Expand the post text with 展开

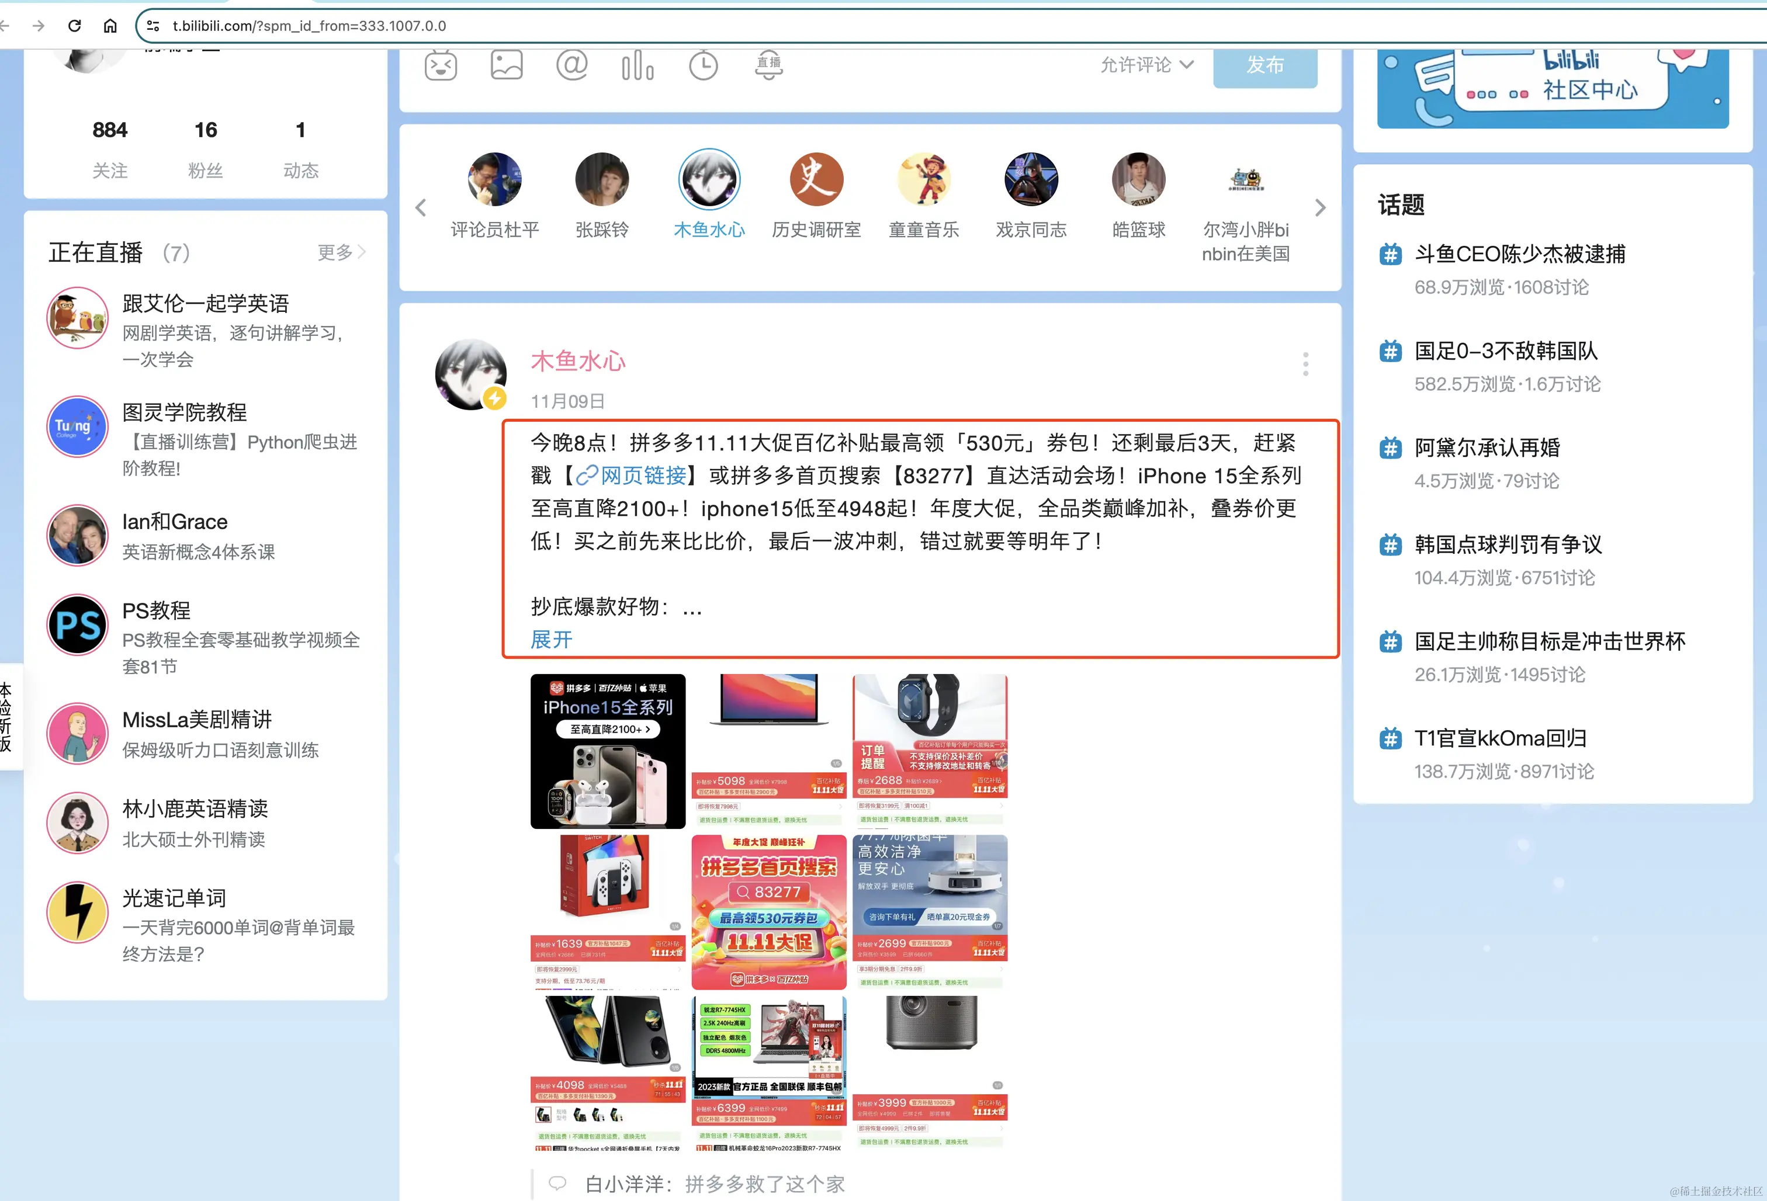551,639
